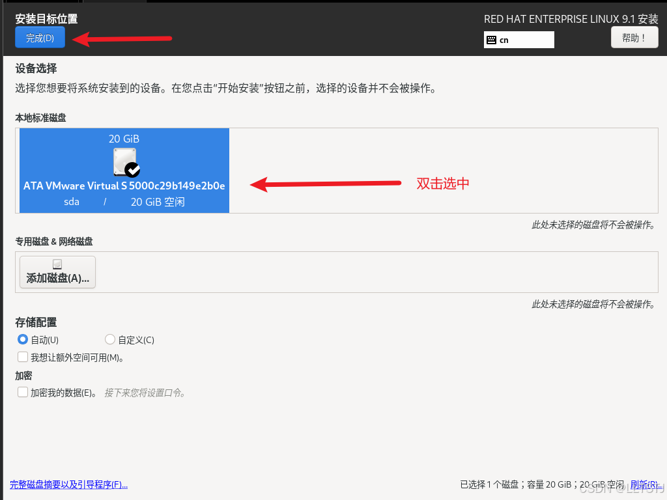The height and width of the screenshot is (500, 667).
Task: Click the 安装目标位置 title text
Action: (x=46, y=19)
